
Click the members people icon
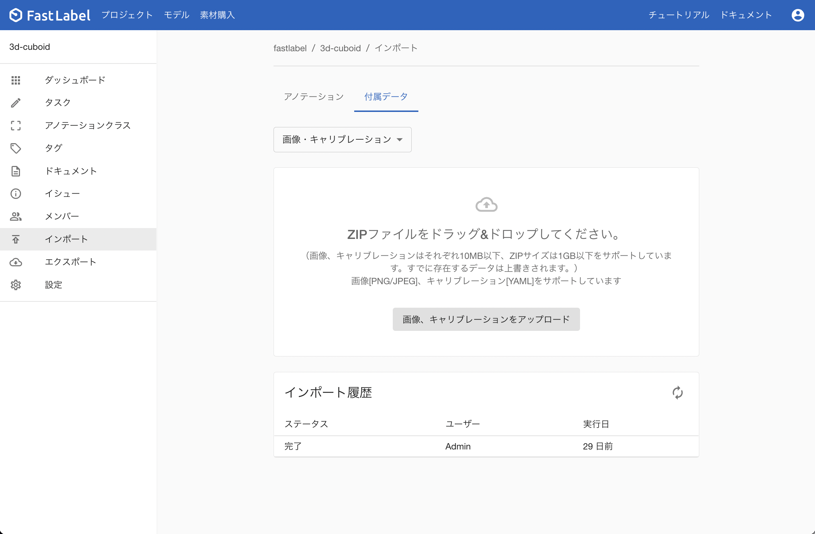pyautogui.click(x=16, y=216)
